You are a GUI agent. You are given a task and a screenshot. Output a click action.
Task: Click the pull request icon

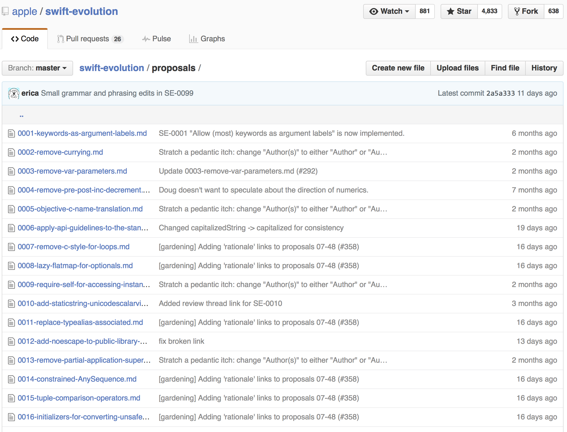[60, 39]
